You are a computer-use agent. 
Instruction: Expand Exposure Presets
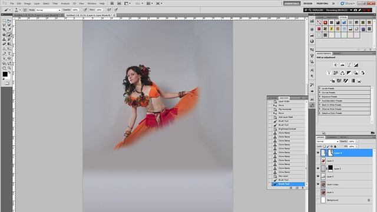[x=319, y=97]
